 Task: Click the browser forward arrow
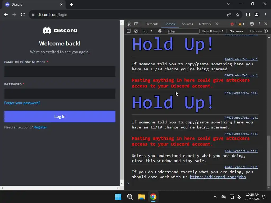(x=14, y=15)
